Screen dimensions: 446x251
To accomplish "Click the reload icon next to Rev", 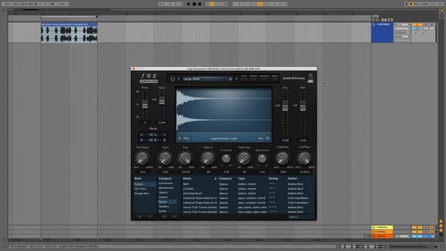I will (268, 138).
